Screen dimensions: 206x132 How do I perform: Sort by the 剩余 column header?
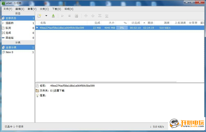(x=148, y=23)
